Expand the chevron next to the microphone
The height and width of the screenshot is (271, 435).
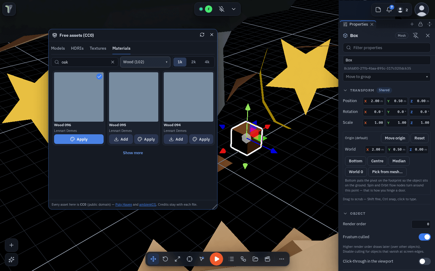pos(234,9)
